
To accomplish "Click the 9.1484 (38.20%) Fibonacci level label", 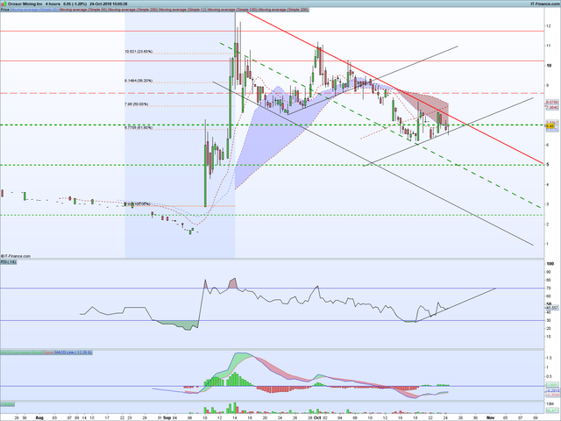I will pos(138,81).
